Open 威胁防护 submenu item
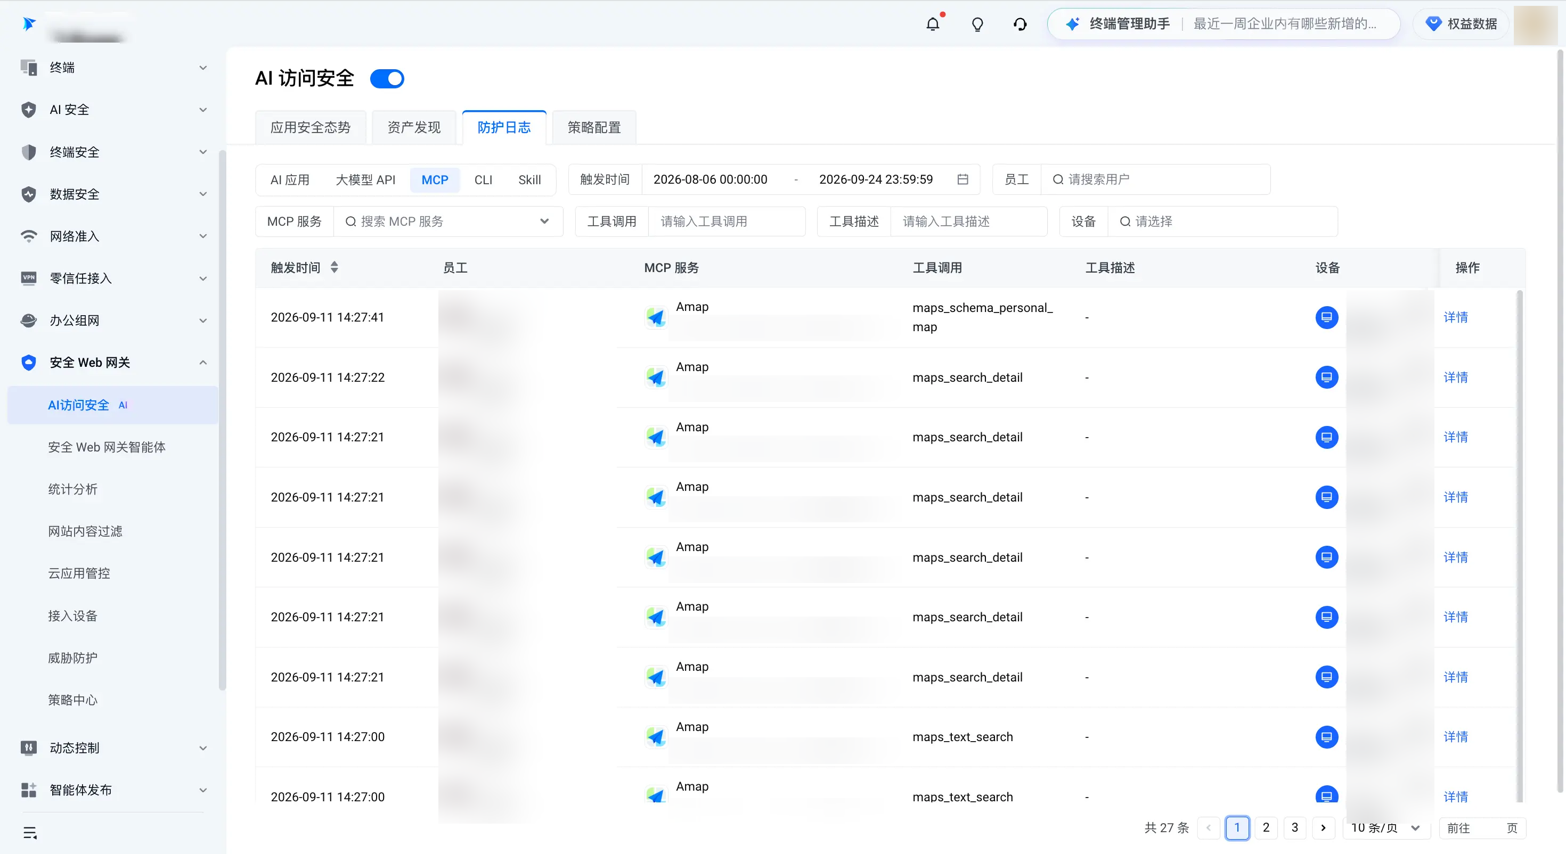Viewport: 1566px width, 854px height. tap(72, 658)
